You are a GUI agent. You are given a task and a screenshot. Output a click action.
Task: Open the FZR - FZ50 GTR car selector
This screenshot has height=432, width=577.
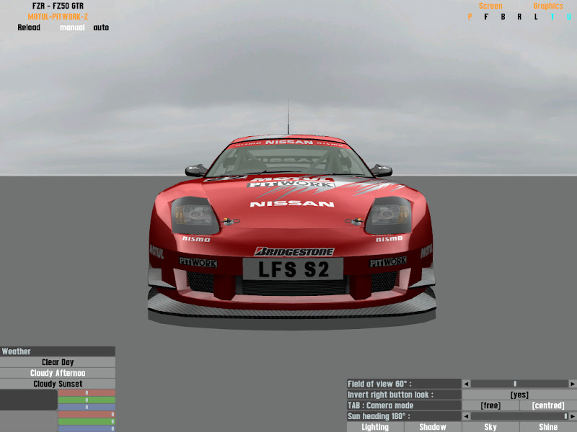58,6
